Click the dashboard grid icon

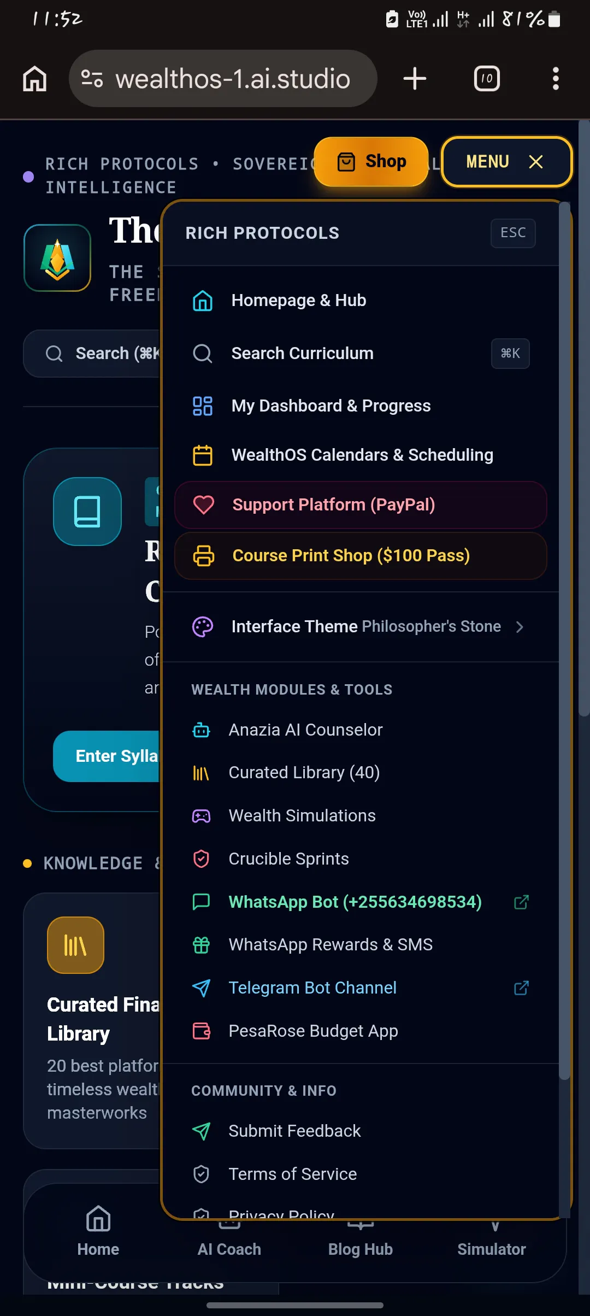pyautogui.click(x=203, y=406)
